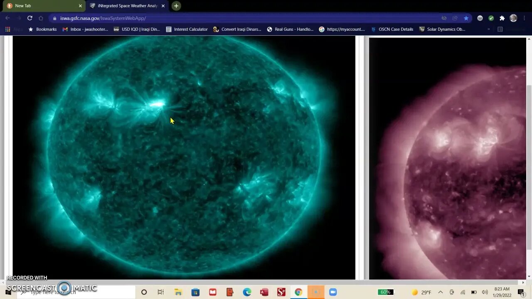The width and height of the screenshot is (532, 299).
Task: Open the volume speaker tray icon
Action: [485, 292]
